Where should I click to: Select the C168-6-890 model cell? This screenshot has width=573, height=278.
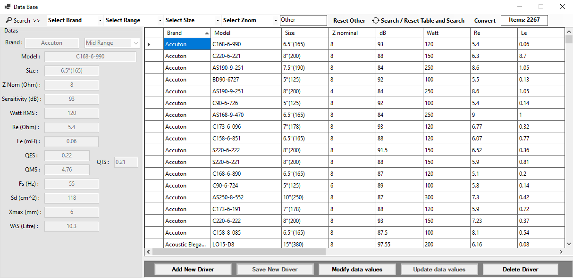coord(246,174)
